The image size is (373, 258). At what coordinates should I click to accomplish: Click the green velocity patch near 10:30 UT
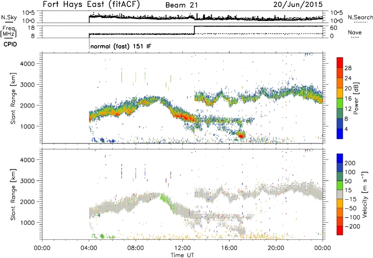click(x=165, y=199)
